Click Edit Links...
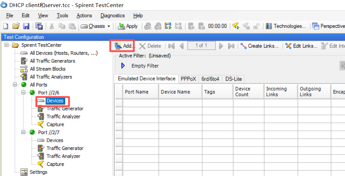 [x=301, y=46]
